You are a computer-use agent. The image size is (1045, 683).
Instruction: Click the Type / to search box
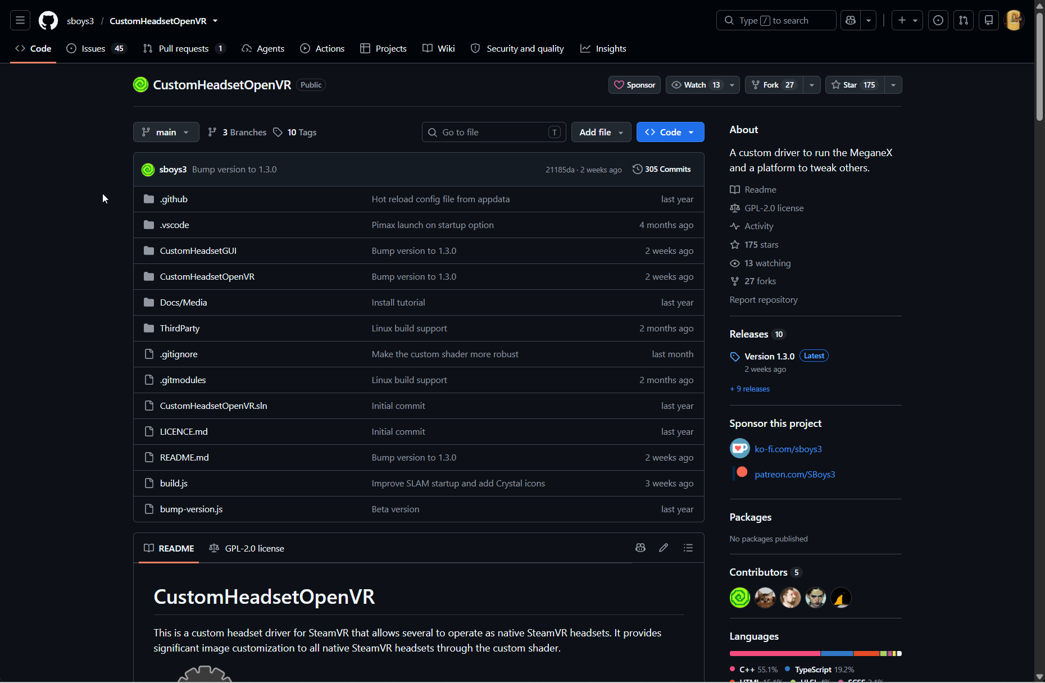pyautogui.click(x=776, y=21)
